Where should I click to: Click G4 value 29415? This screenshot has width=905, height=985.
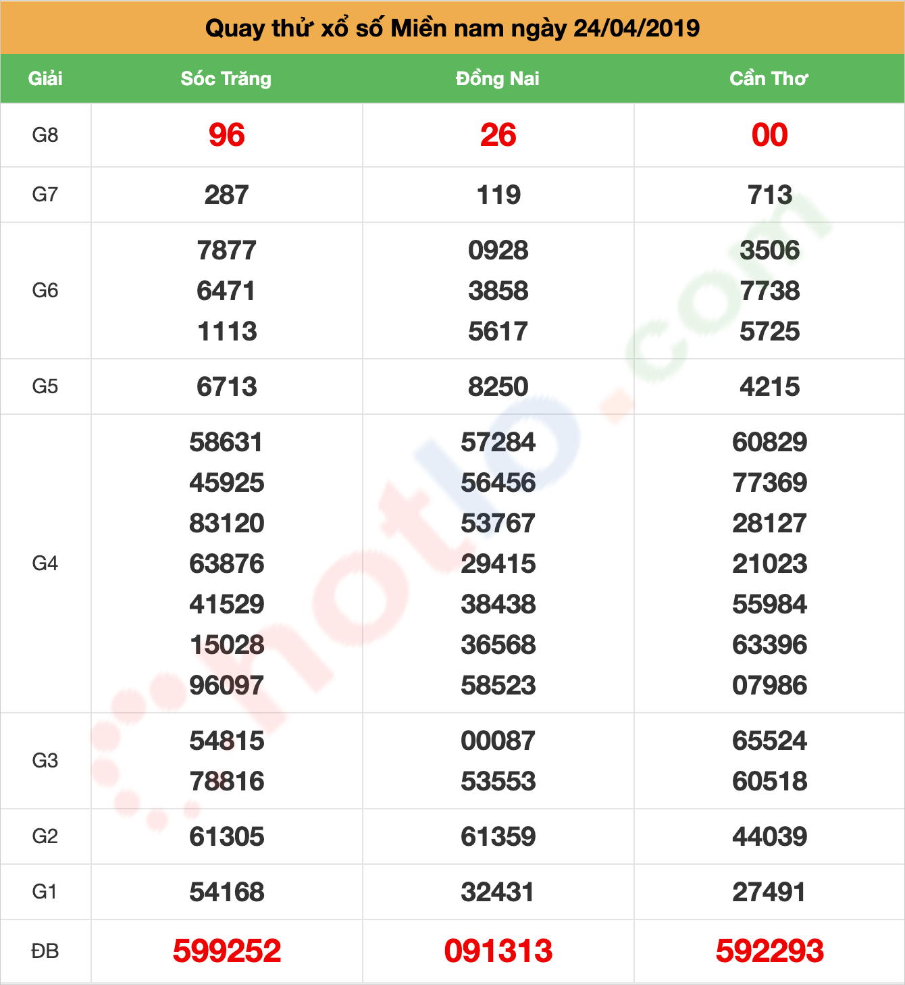498,564
